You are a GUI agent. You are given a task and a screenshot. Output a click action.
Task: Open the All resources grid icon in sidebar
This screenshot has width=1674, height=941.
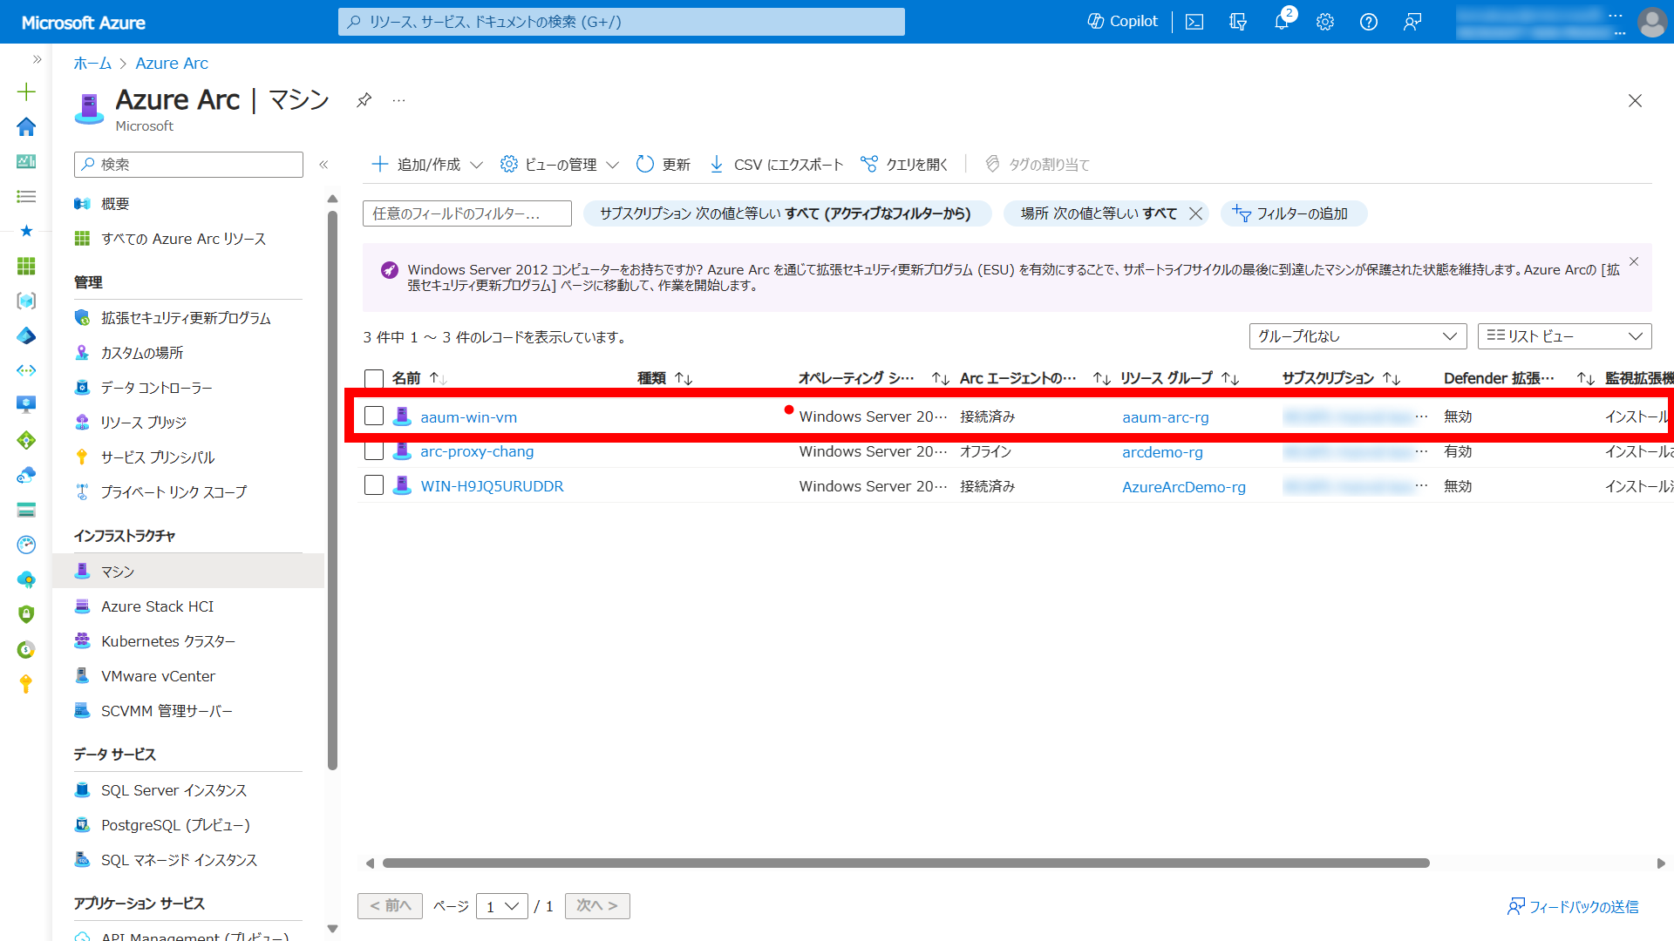coord(26,266)
